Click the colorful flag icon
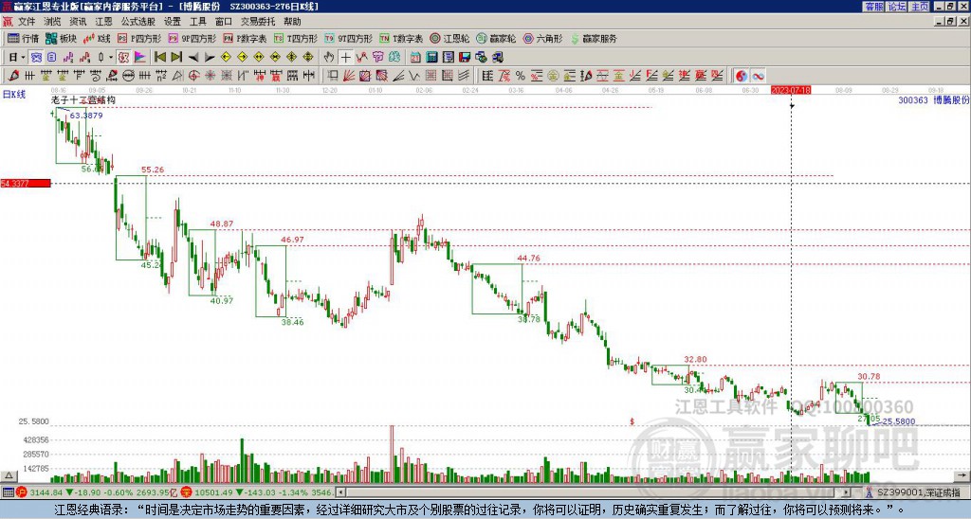Viewport: 971px width, 519px height. point(140,58)
